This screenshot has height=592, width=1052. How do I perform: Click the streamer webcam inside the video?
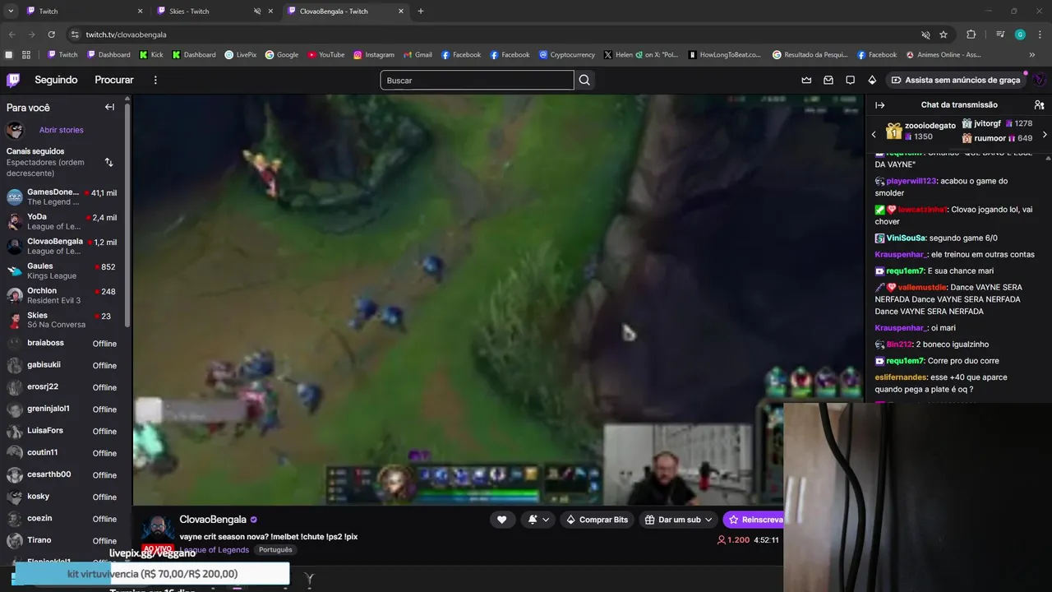[x=678, y=465]
